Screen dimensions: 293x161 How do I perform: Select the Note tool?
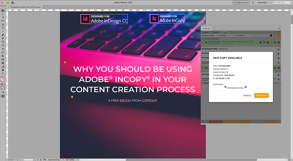(x=3, y=63)
